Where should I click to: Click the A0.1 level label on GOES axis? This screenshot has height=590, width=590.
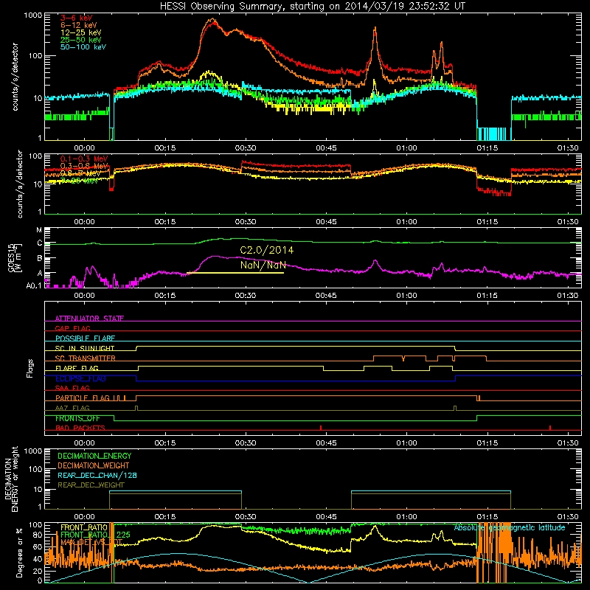(x=34, y=285)
